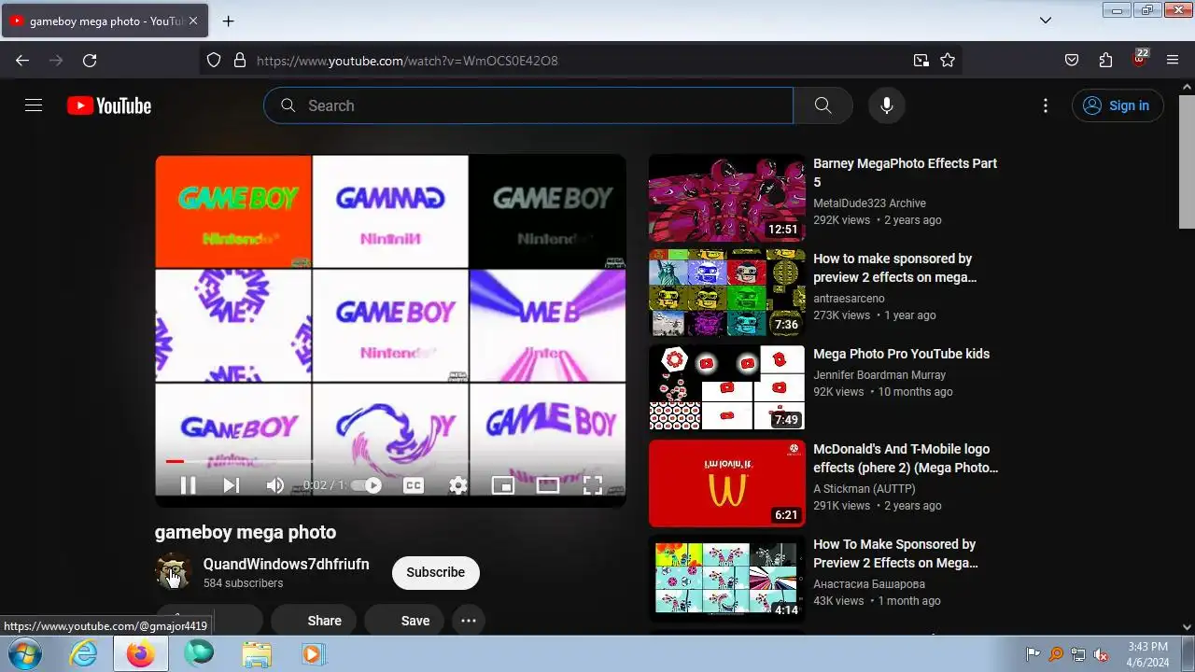The image size is (1195, 672).
Task: Open 'How to make sponsored by preview 2' by antraesarceno
Action: click(x=893, y=268)
